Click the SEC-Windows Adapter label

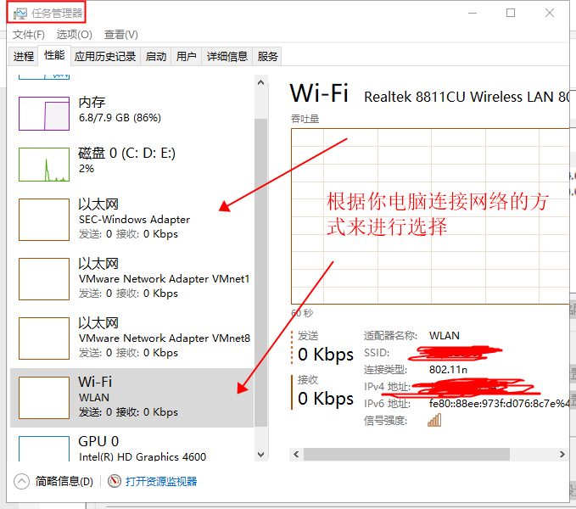point(134,220)
